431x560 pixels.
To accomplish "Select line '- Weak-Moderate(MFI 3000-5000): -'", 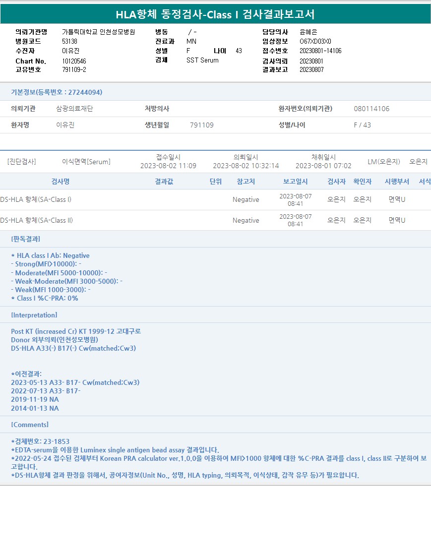I will [x=66, y=281].
